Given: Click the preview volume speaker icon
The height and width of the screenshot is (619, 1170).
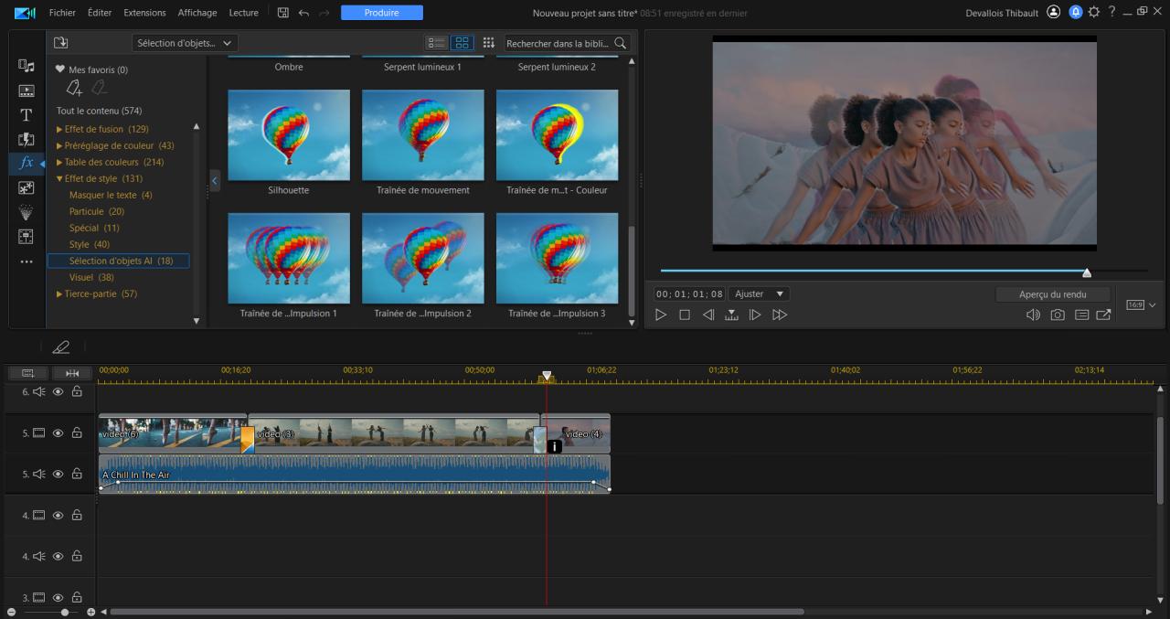Looking at the screenshot, I should 1033,315.
